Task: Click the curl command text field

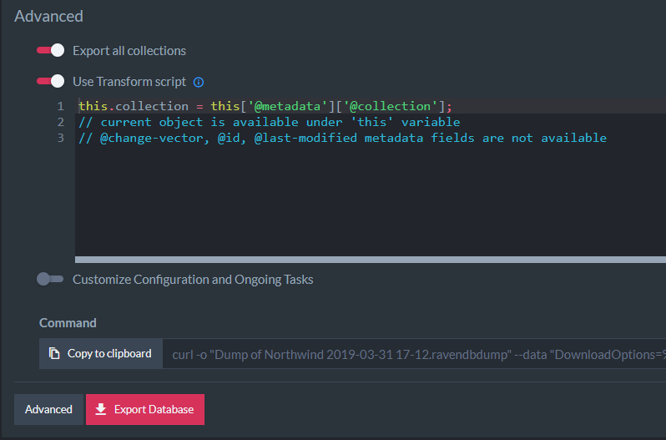Action: [414, 354]
